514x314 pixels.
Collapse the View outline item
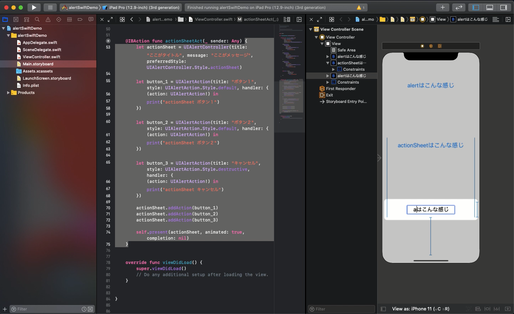click(x=322, y=44)
